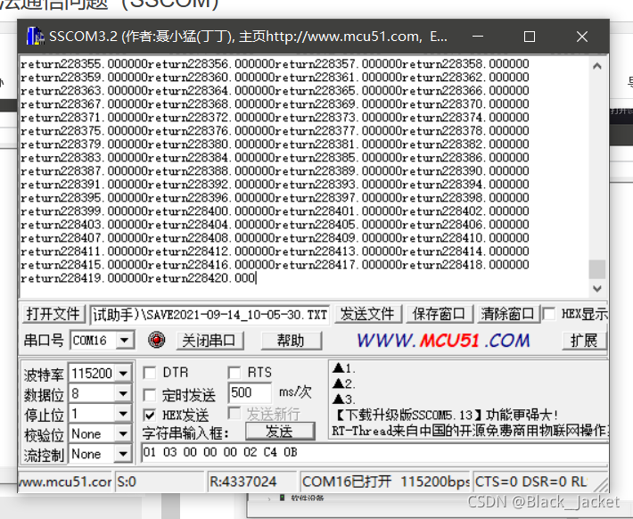Click the ▲3. entry in the info panel

click(x=344, y=399)
